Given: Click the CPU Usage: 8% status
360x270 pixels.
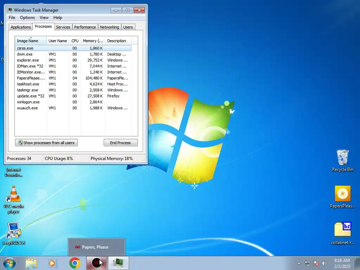Looking at the screenshot, I should coord(59,159).
